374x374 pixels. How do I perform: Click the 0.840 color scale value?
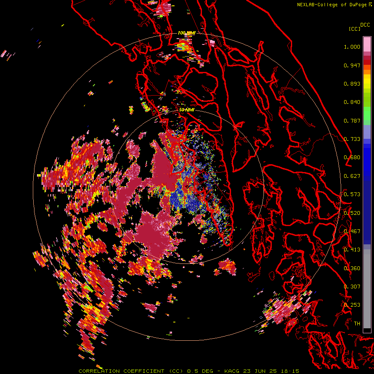(352, 102)
